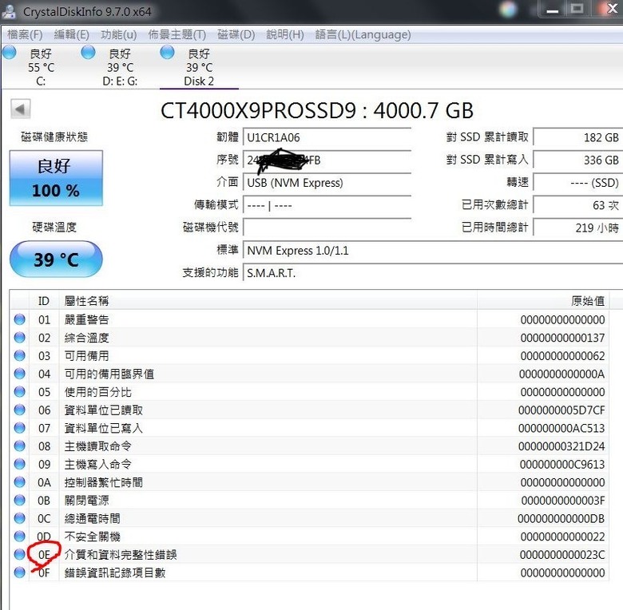
Task: Select the D: E: G: drive tab
Action: point(120,67)
